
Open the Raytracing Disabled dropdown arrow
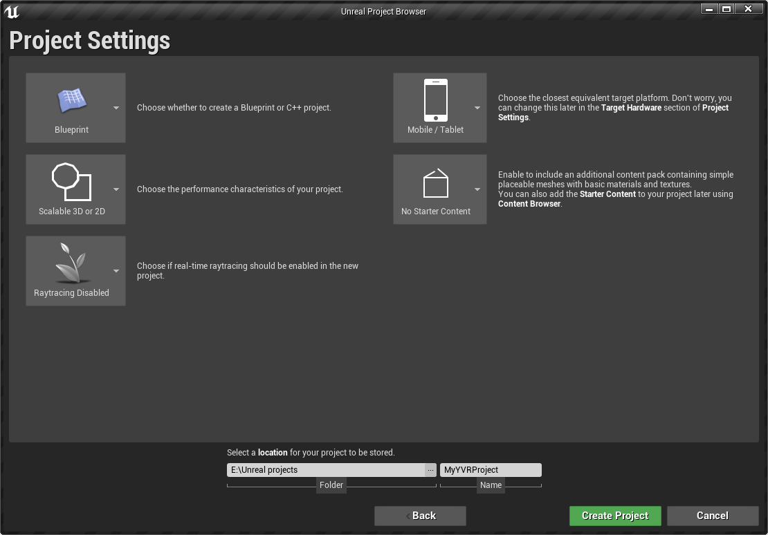pos(116,270)
